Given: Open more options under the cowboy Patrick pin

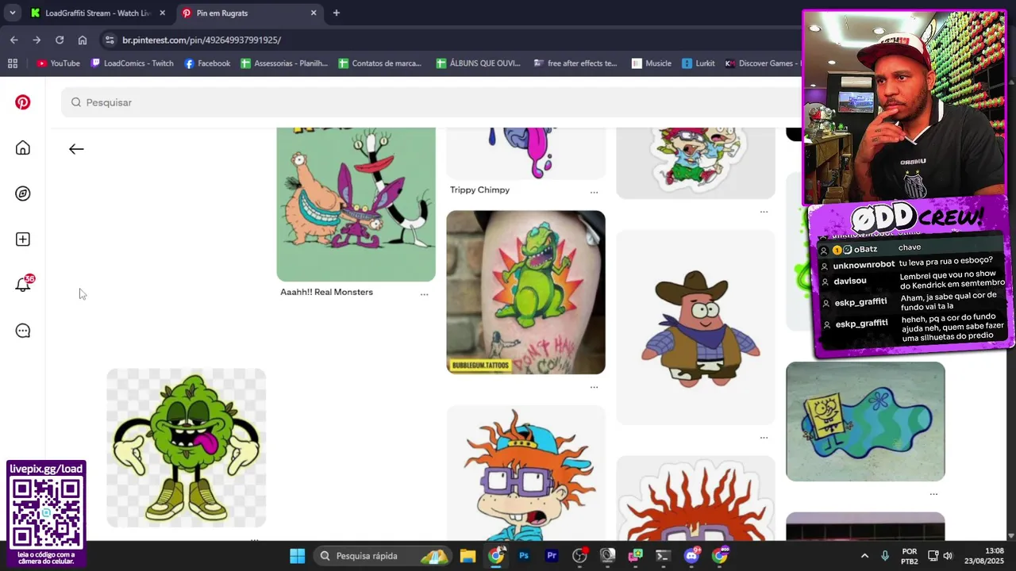Looking at the screenshot, I should 764,438.
